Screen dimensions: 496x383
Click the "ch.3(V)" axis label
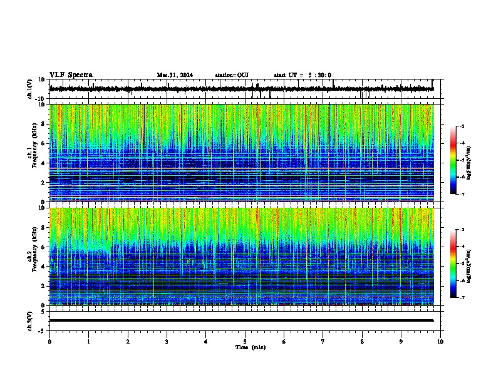(30, 321)
